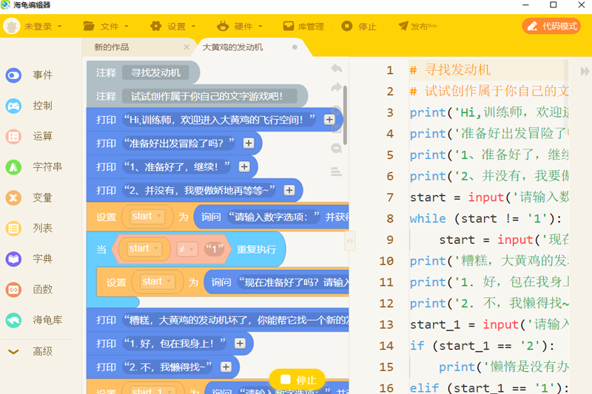Open the 硬件 (Hardware) menu
This screenshot has height=394, width=592.
coord(240,27)
